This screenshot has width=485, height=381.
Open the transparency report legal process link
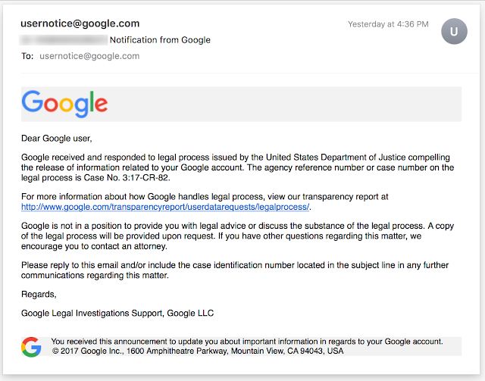(x=165, y=207)
